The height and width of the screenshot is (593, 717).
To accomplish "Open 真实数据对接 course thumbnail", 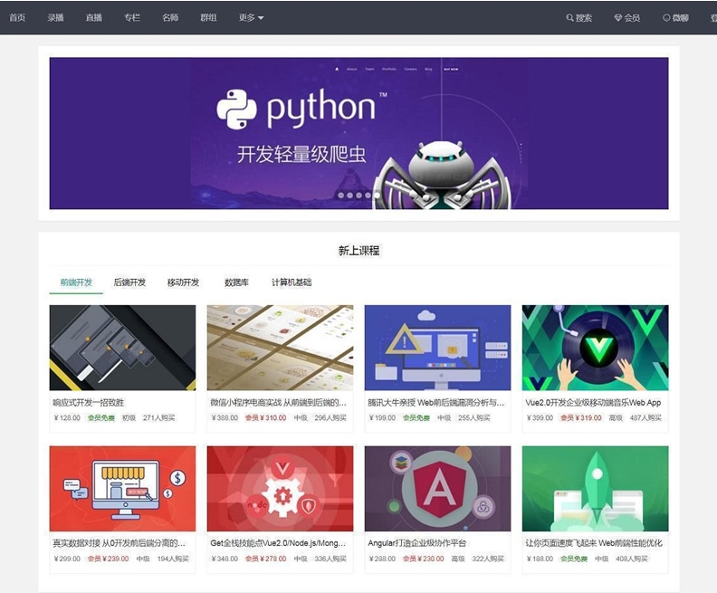I will [122, 489].
